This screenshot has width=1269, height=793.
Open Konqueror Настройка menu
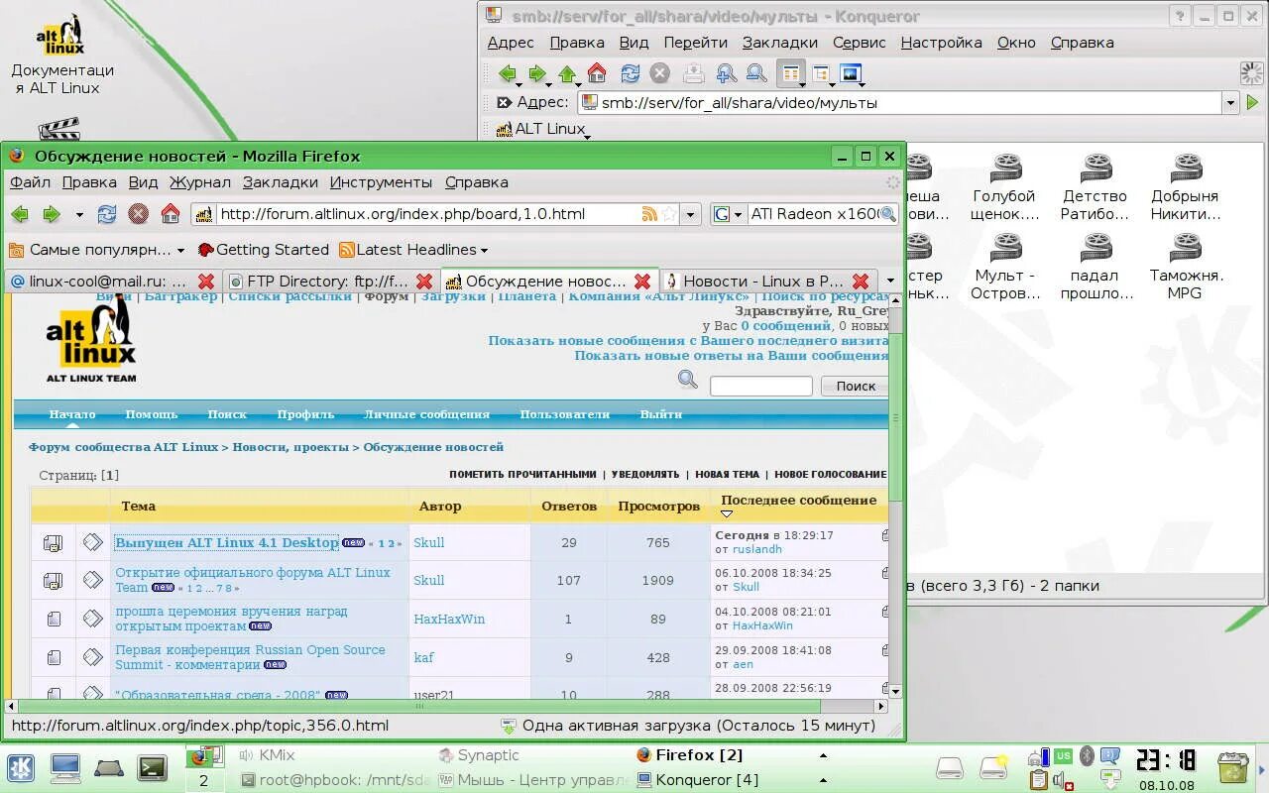tap(942, 43)
